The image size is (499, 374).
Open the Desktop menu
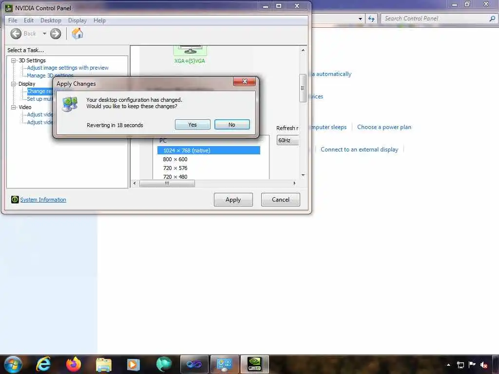pyautogui.click(x=51, y=20)
